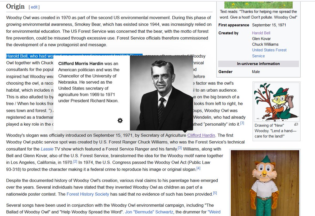The height and width of the screenshot is (216, 315).
Task: Jump to citation [3] after Lassie sentence
Action: 180,148
